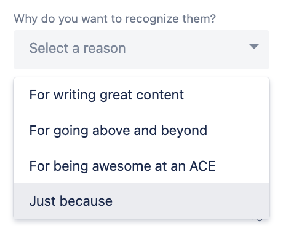This screenshot has height=226, width=283.
Task: Click the dropdown arrow triangle icon
Action: click(x=254, y=46)
